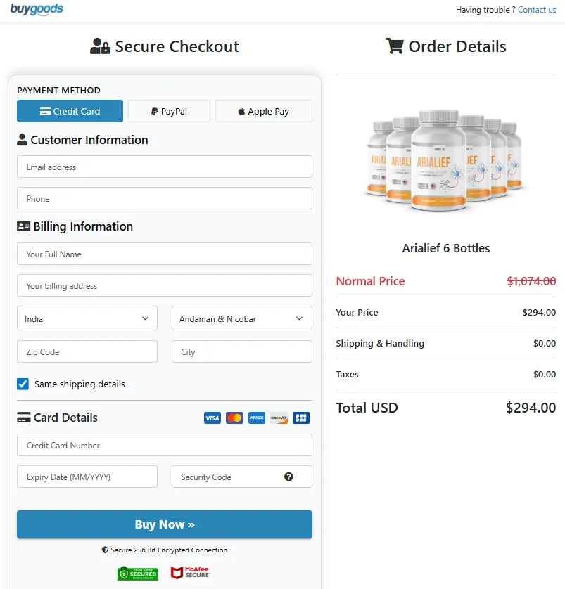
Task: Expand the Andaman & Nicobar state dropdown
Action: pos(242,318)
